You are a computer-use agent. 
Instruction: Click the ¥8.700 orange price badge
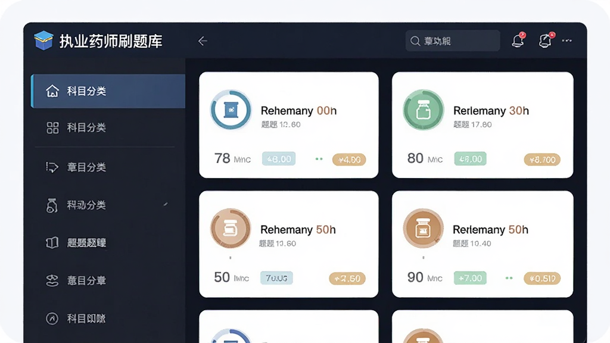pos(542,160)
